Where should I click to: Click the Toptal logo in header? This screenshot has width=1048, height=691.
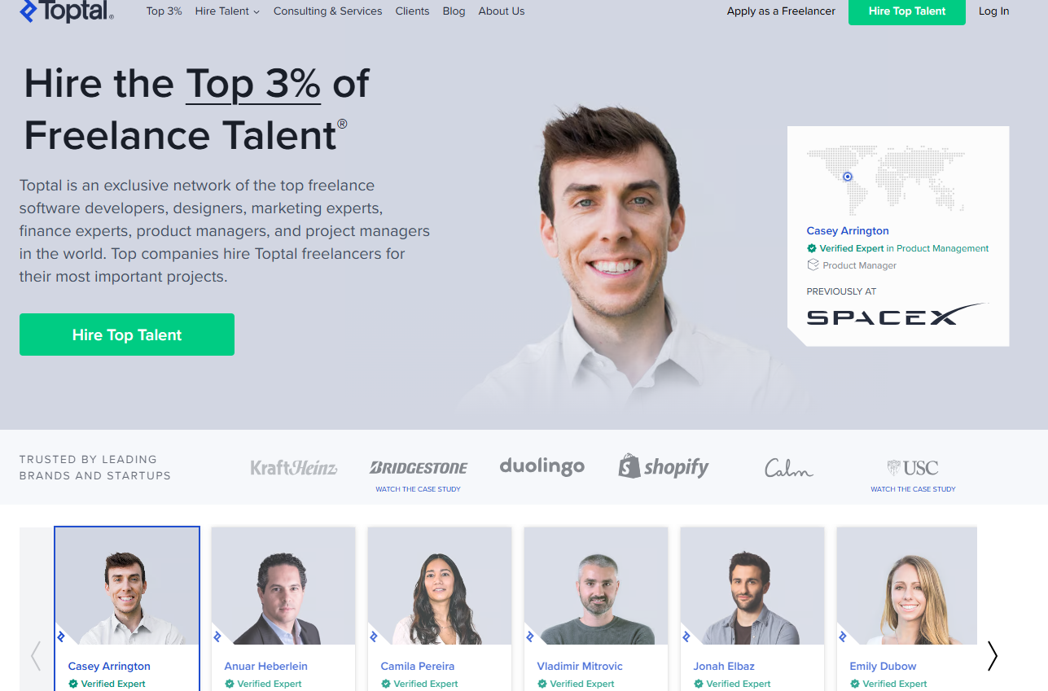pos(67,11)
